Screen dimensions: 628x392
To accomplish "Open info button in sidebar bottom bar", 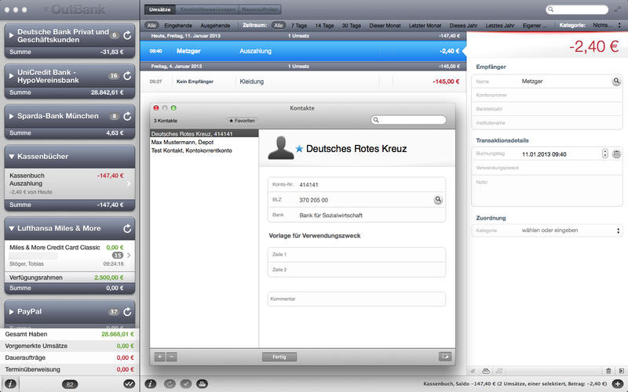I will click(x=10, y=384).
